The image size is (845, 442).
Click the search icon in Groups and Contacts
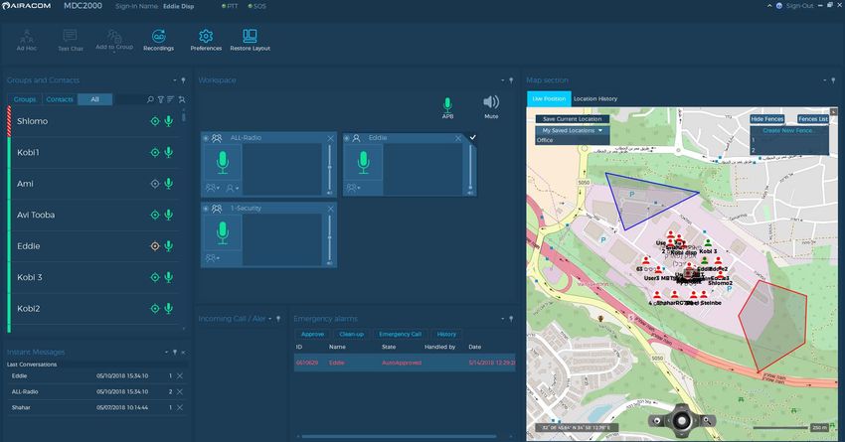(150, 99)
